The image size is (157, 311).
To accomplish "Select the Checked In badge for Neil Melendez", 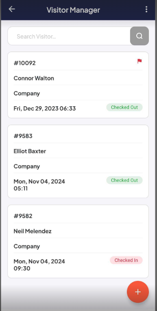I will pyautogui.click(x=126, y=260).
